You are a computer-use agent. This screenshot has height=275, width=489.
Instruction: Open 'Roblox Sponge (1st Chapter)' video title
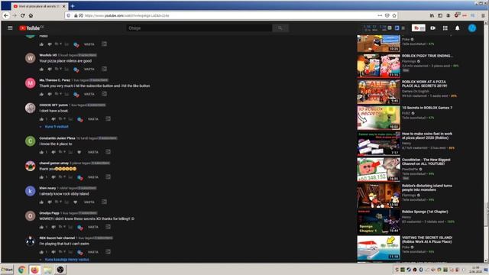click(x=425, y=212)
